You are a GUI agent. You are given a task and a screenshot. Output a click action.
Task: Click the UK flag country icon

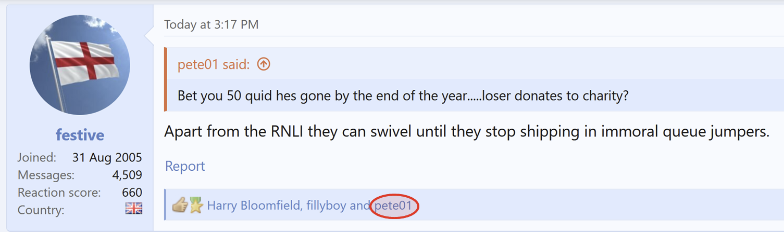[134, 209]
